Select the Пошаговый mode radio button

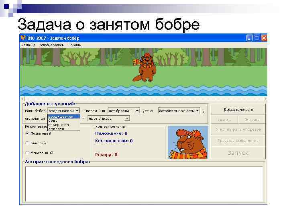point(27,133)
